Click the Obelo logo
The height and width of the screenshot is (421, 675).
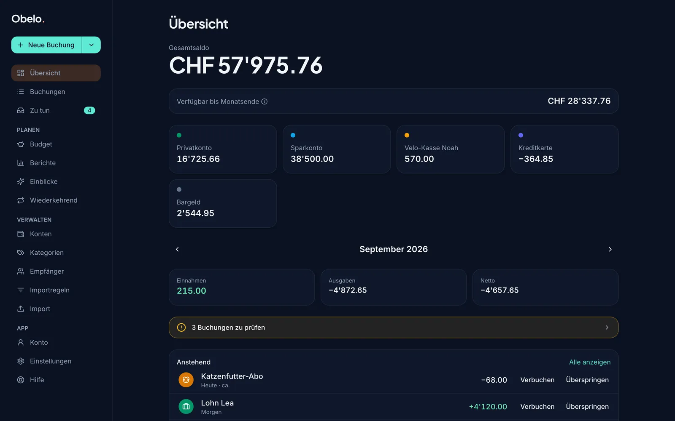point(28,19)
